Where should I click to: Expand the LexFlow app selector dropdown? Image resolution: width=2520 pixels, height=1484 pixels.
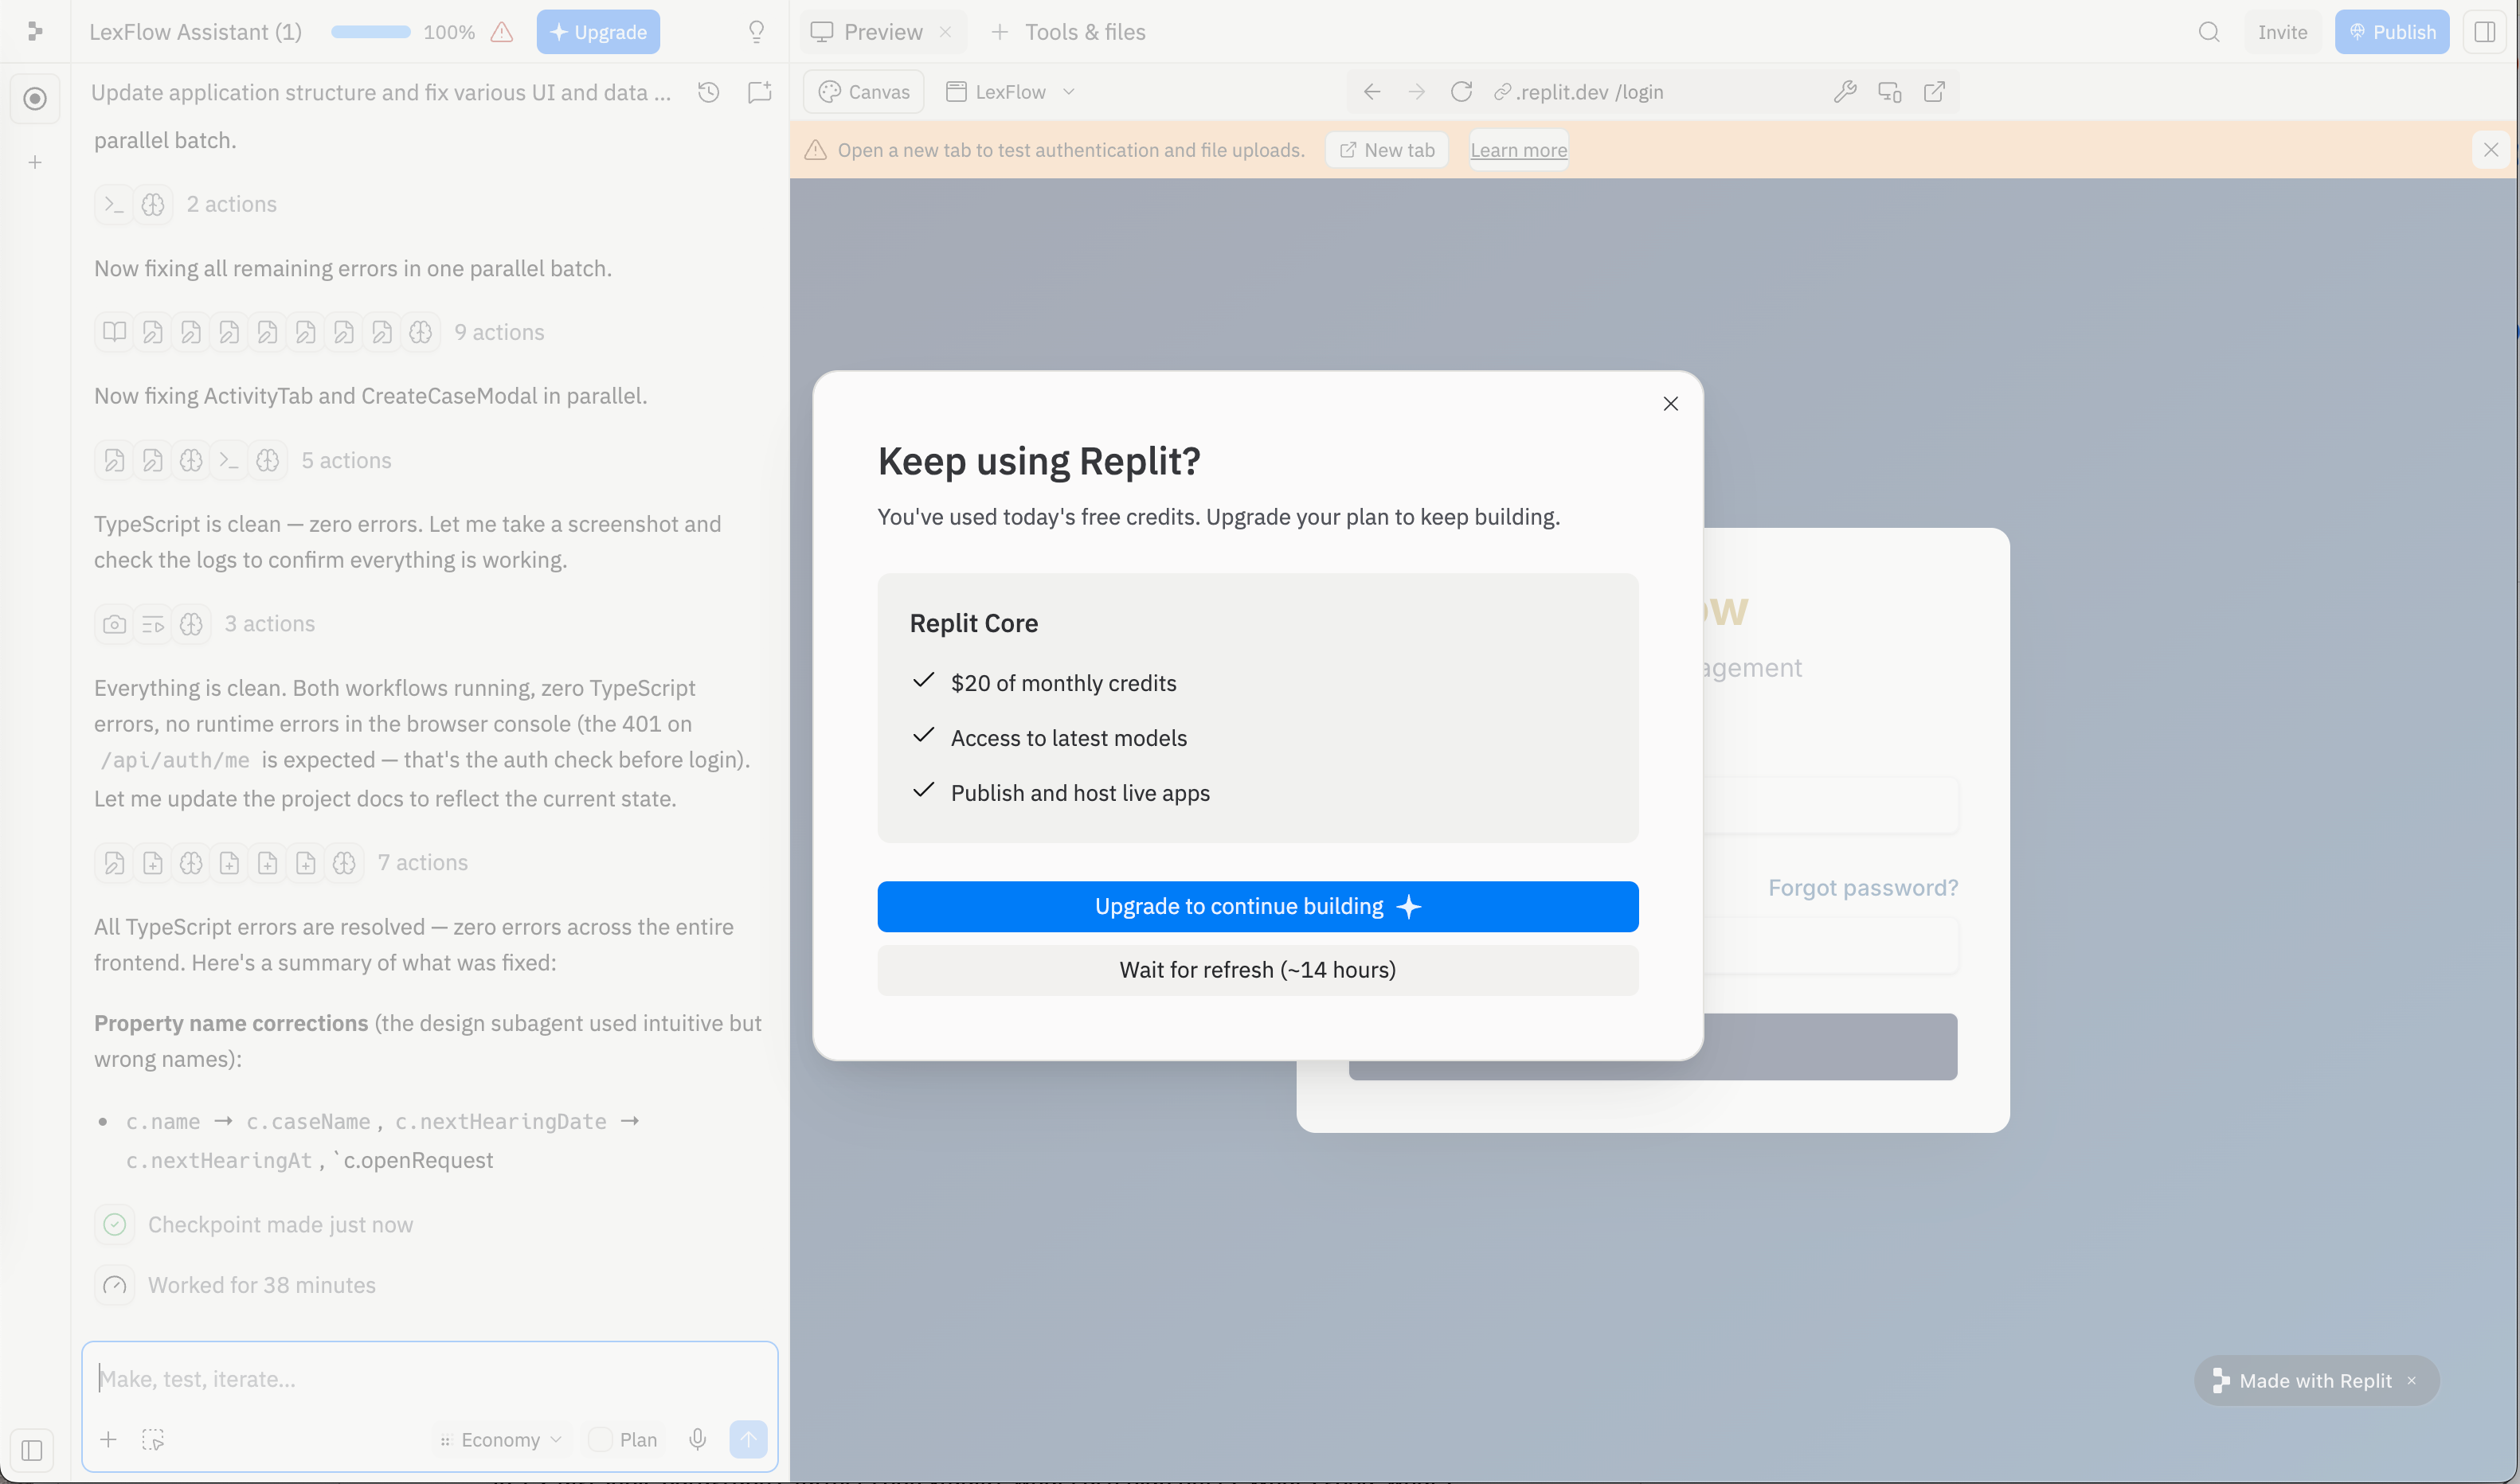[x=1011, y=92]
